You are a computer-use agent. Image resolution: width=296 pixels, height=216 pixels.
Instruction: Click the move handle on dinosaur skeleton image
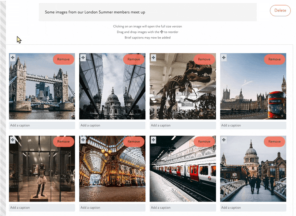point(153,57)
